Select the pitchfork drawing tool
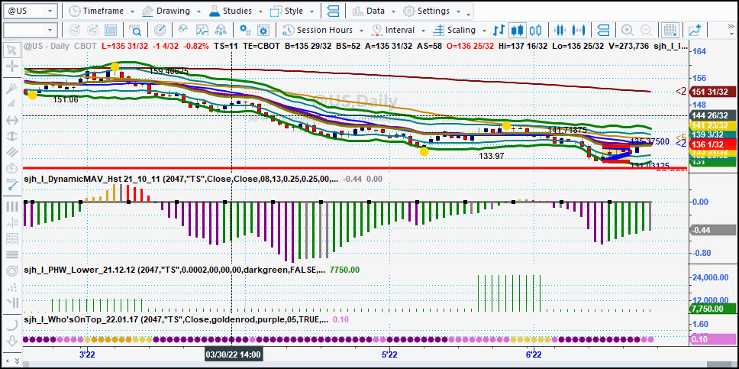The width and height of the screenshot is (739, 369). click(x=12, y=89)
